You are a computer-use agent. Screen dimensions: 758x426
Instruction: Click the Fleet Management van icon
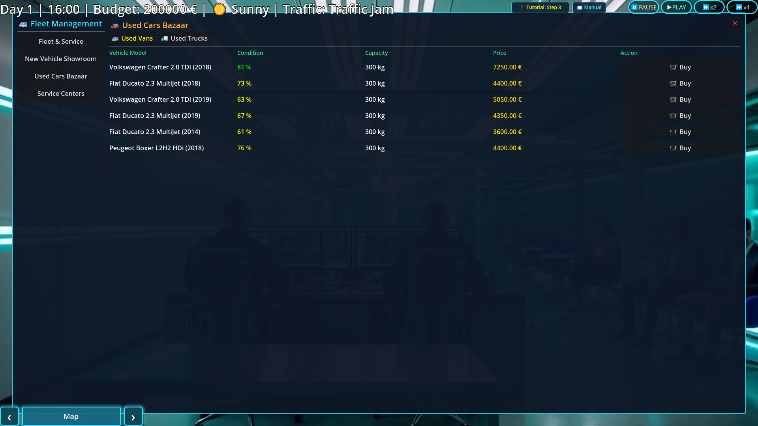23,24
